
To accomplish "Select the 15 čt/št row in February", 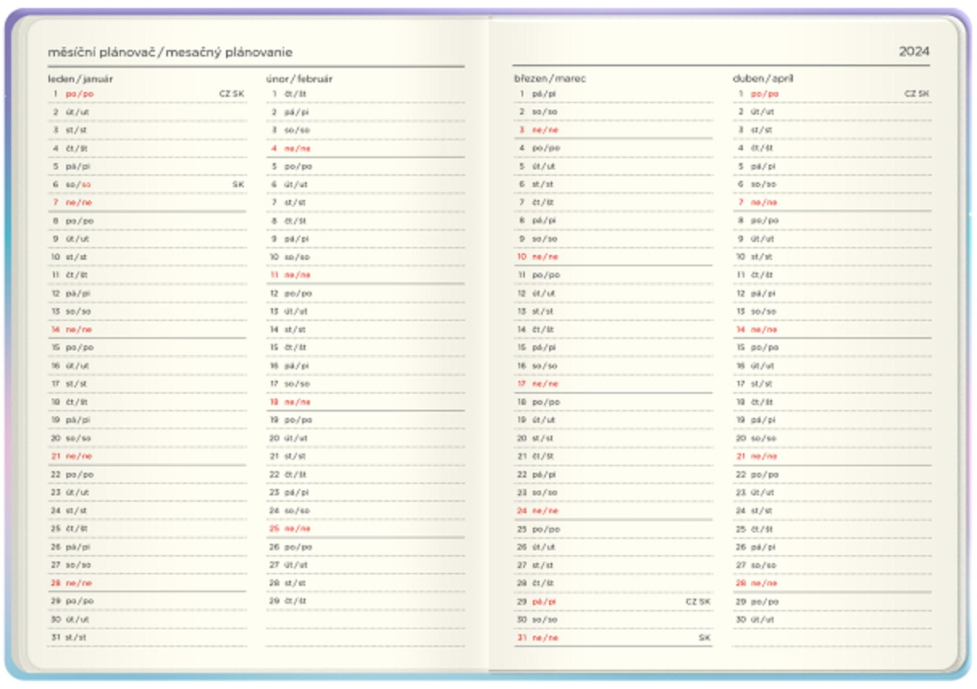I will pyautogui.click(x=365, y=348).
